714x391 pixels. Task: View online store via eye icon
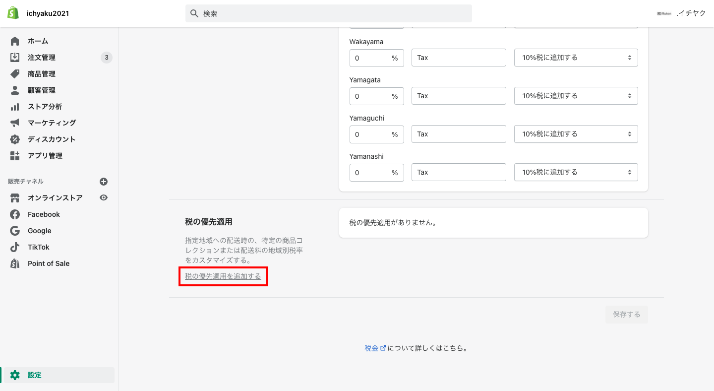click(x=104, y=197)
